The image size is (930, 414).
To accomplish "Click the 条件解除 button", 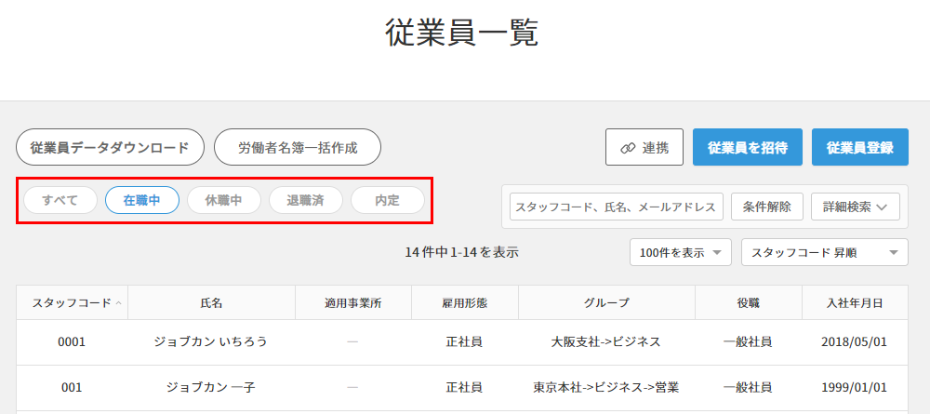I will (x=766, y=207).
